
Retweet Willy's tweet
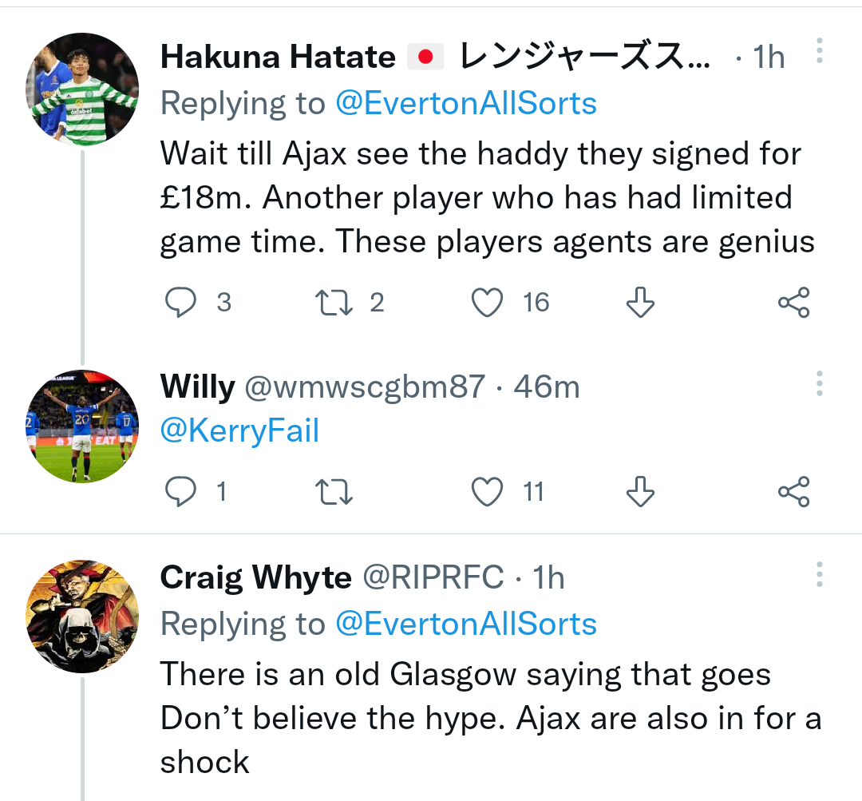tap(335, 492)
